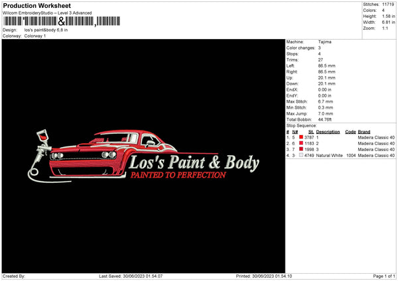Click the Left value 86.5 mm
This screenshot has width=398, height=281.
point(326,66)
